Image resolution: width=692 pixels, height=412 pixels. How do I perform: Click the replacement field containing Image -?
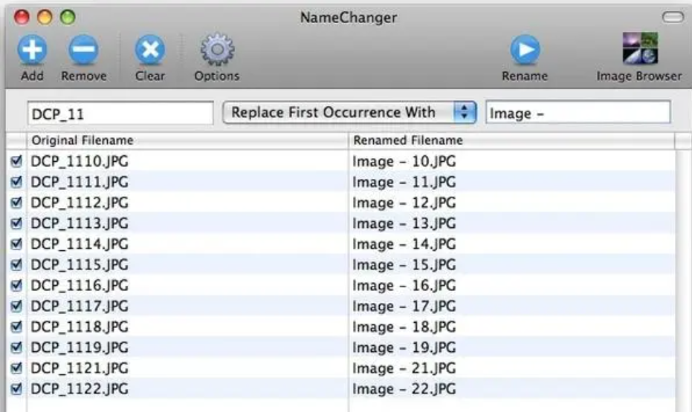coord(578,113)
